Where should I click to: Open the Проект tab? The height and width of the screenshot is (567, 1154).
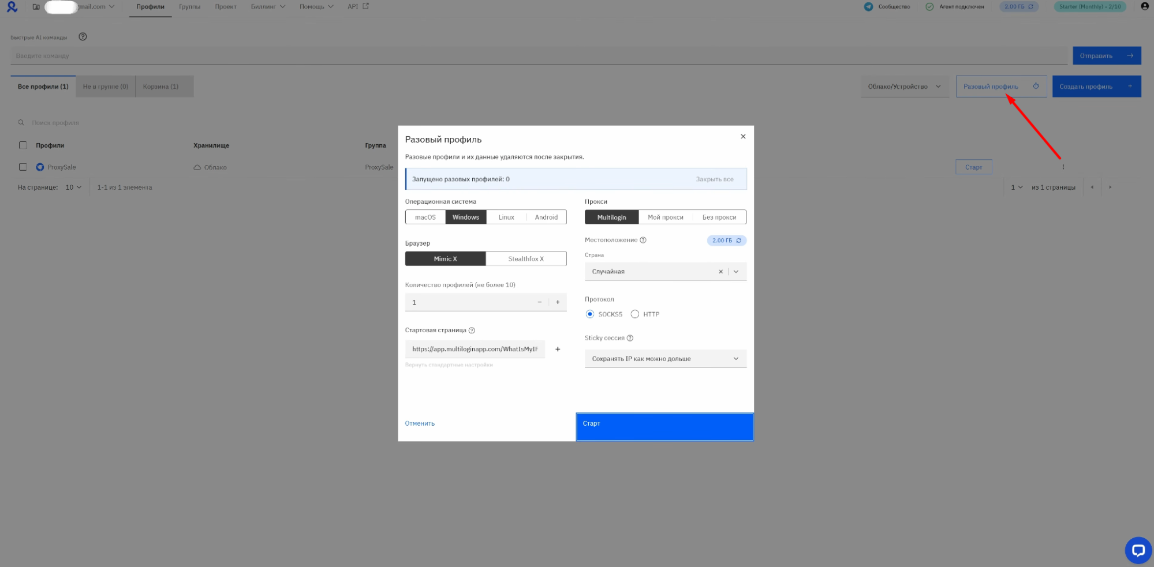(x=225, y=7)
